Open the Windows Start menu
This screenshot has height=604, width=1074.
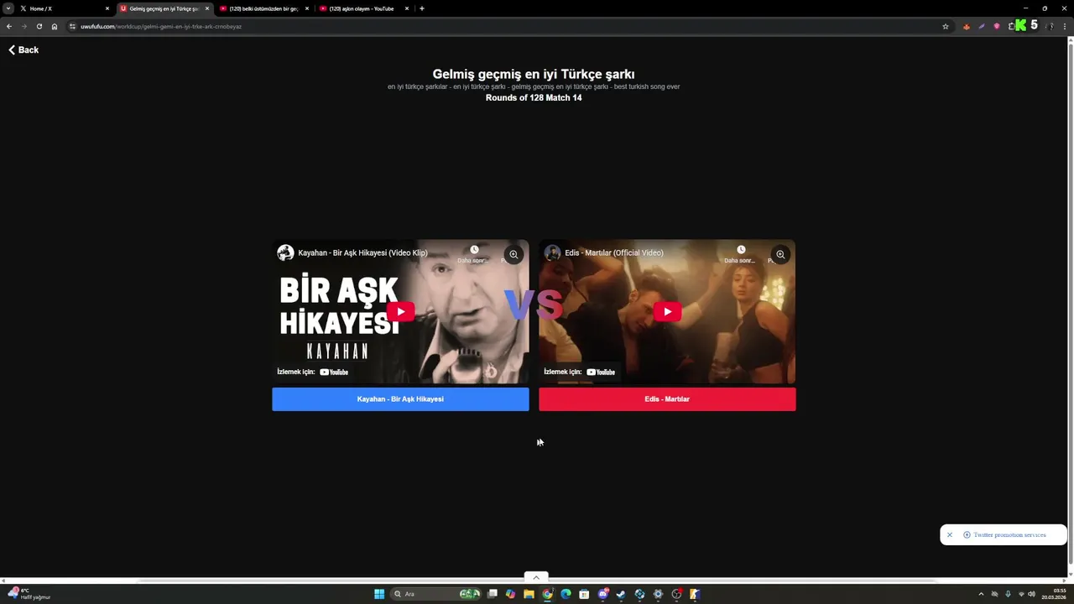pos(379,594)
